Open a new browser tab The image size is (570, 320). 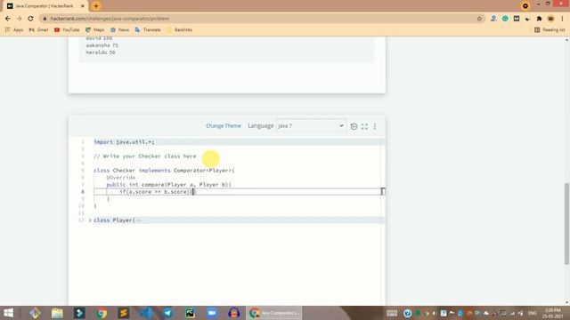tap(96, 6)
